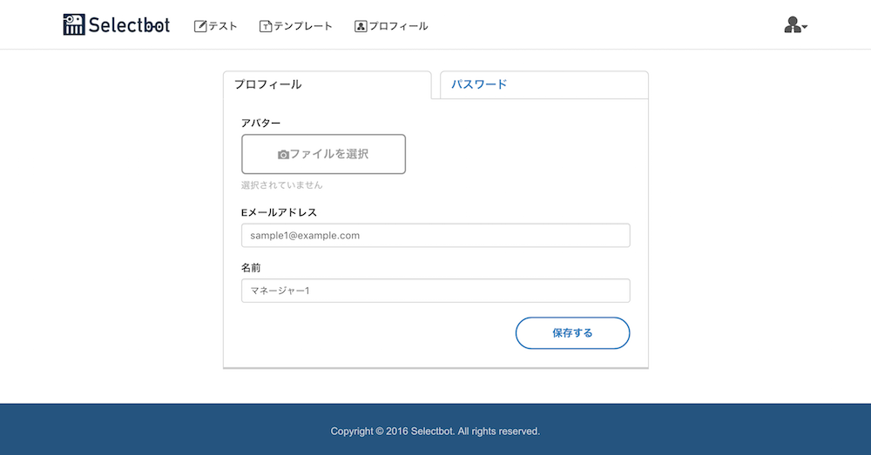Focus the Eメールアドレス input field
Screen dimensions: 871x455
click(x=435, y=235)
